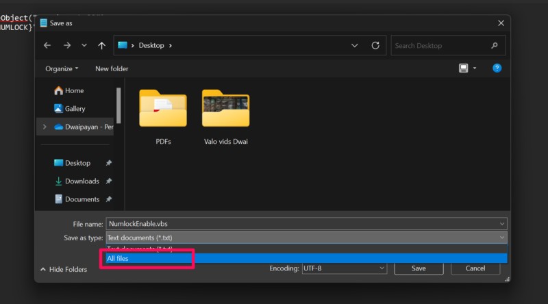
Task: Click the Back navigation arrow
Action: 47,45
